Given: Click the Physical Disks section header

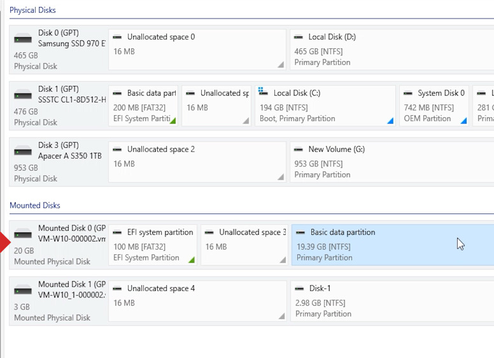Looking at the screenshot, I should 32,10.
